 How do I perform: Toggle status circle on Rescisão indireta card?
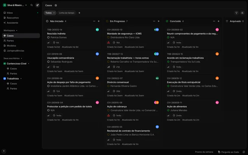tap(48, 37)
